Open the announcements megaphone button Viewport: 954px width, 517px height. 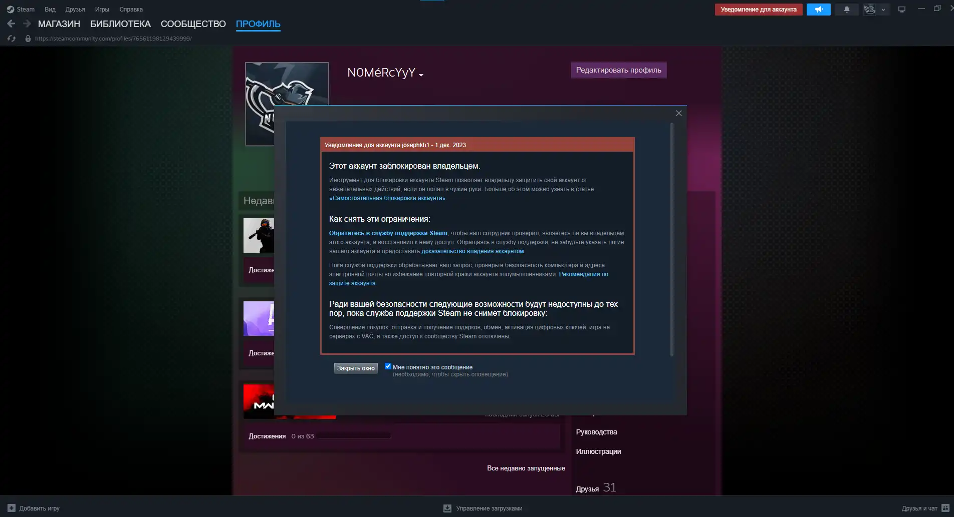point(819,10)
